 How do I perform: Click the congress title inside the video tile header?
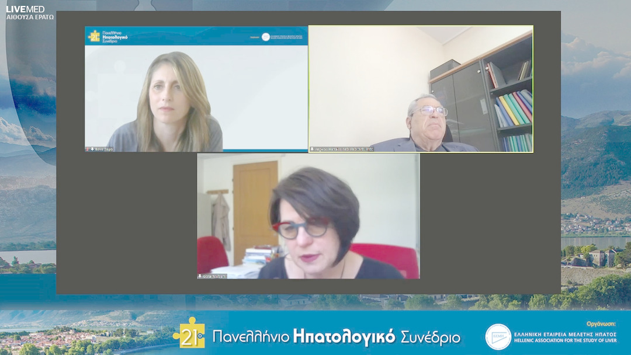(x=115, y=36)
